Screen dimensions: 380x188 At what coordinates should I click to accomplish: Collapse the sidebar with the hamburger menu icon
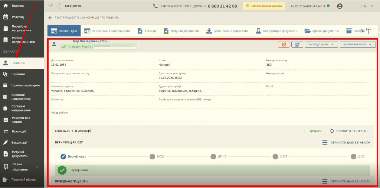point(50,5)
